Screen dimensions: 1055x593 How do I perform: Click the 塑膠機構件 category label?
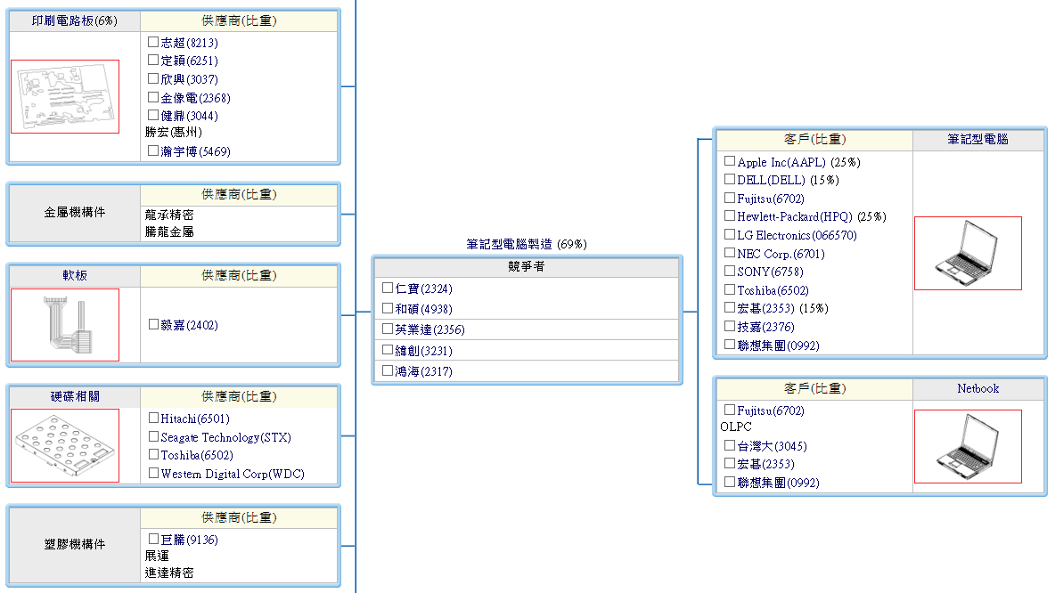pyautogui.click(x=75, y=544)
